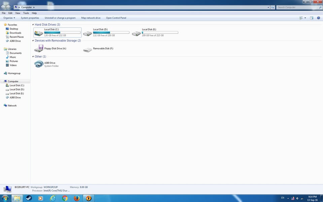Select Music library
The width and height of the screenshot is (323, 202).
pyautogui.click(x=13, y=57)
